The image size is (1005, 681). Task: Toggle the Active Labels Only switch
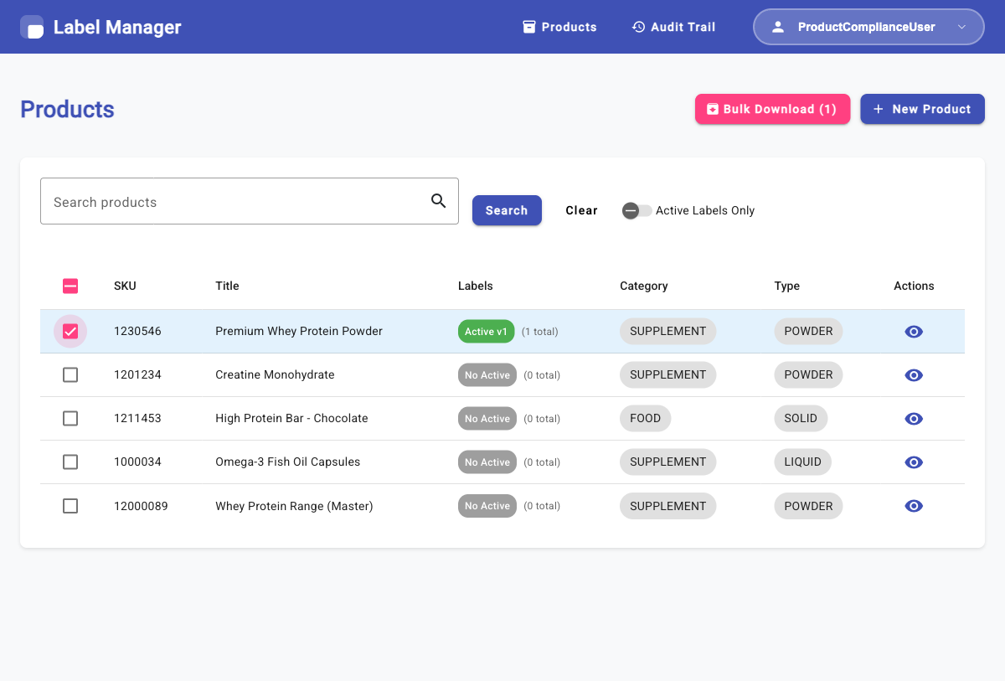point(636,211)
